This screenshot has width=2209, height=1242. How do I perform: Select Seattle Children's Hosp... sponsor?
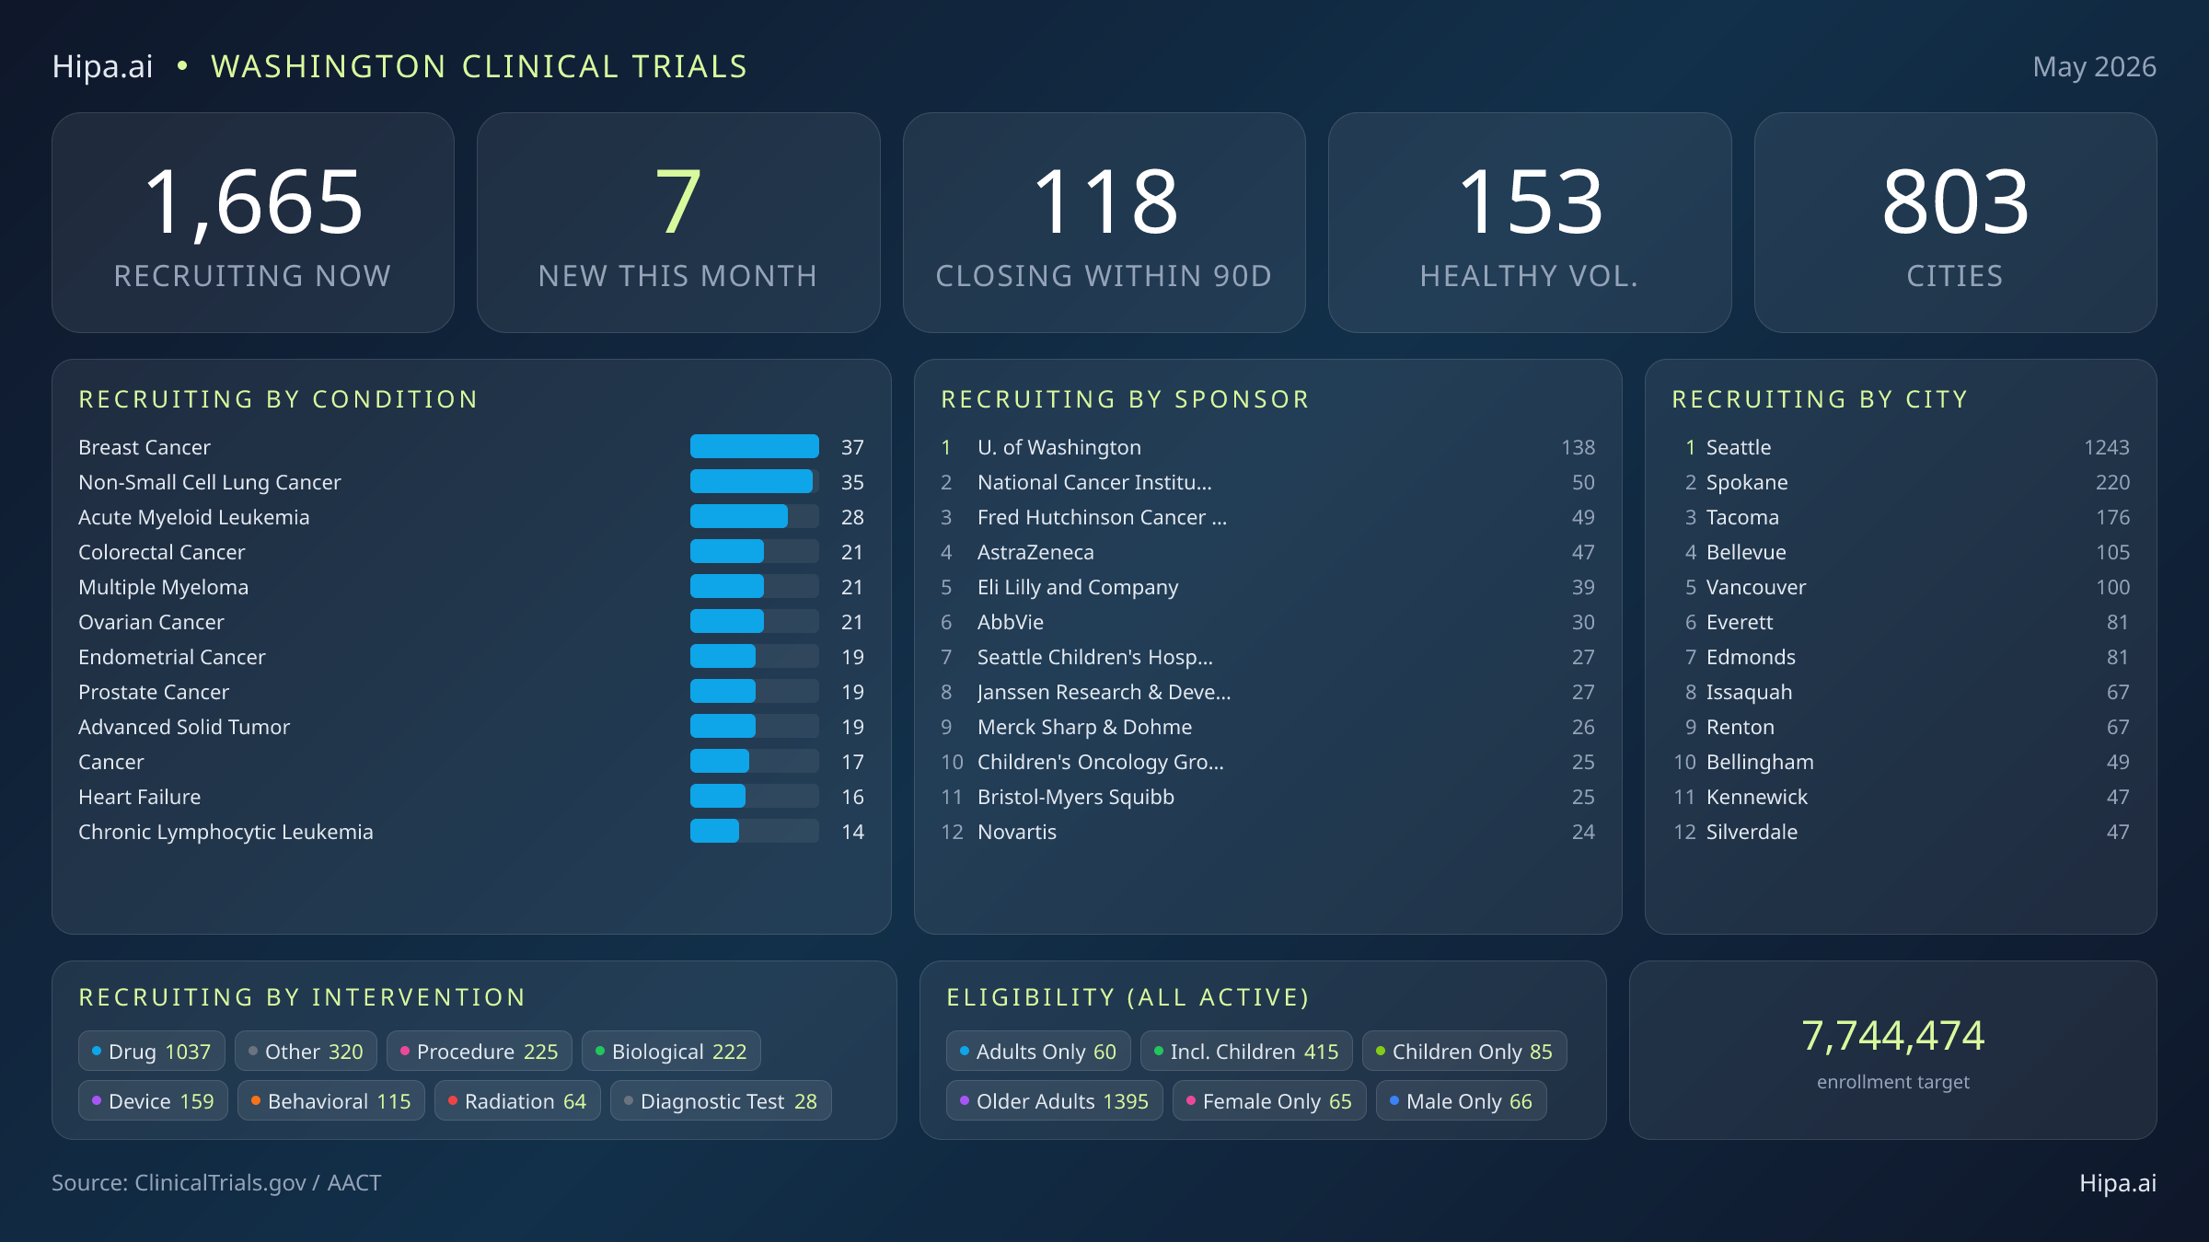1267,656
